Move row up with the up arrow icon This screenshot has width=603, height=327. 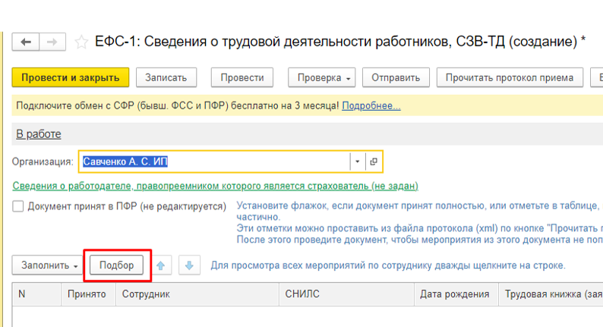pos(161,265)
